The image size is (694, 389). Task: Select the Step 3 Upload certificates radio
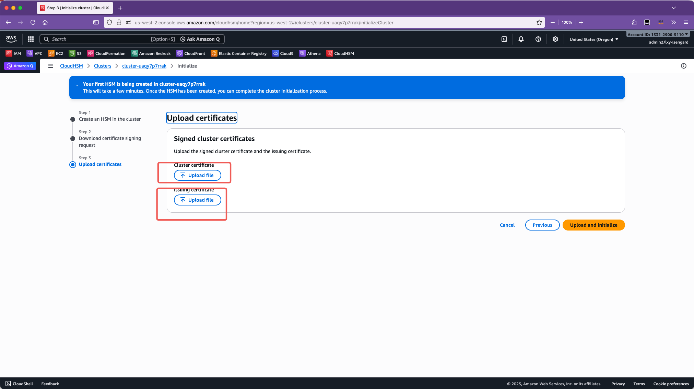tap(73, 165)
